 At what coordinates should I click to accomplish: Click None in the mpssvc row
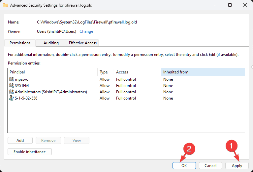tap(168, 79)
